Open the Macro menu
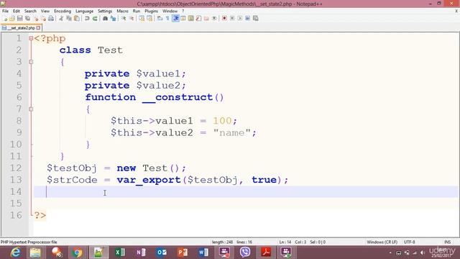Screen dimensions: 460x259 click(122, 12)
